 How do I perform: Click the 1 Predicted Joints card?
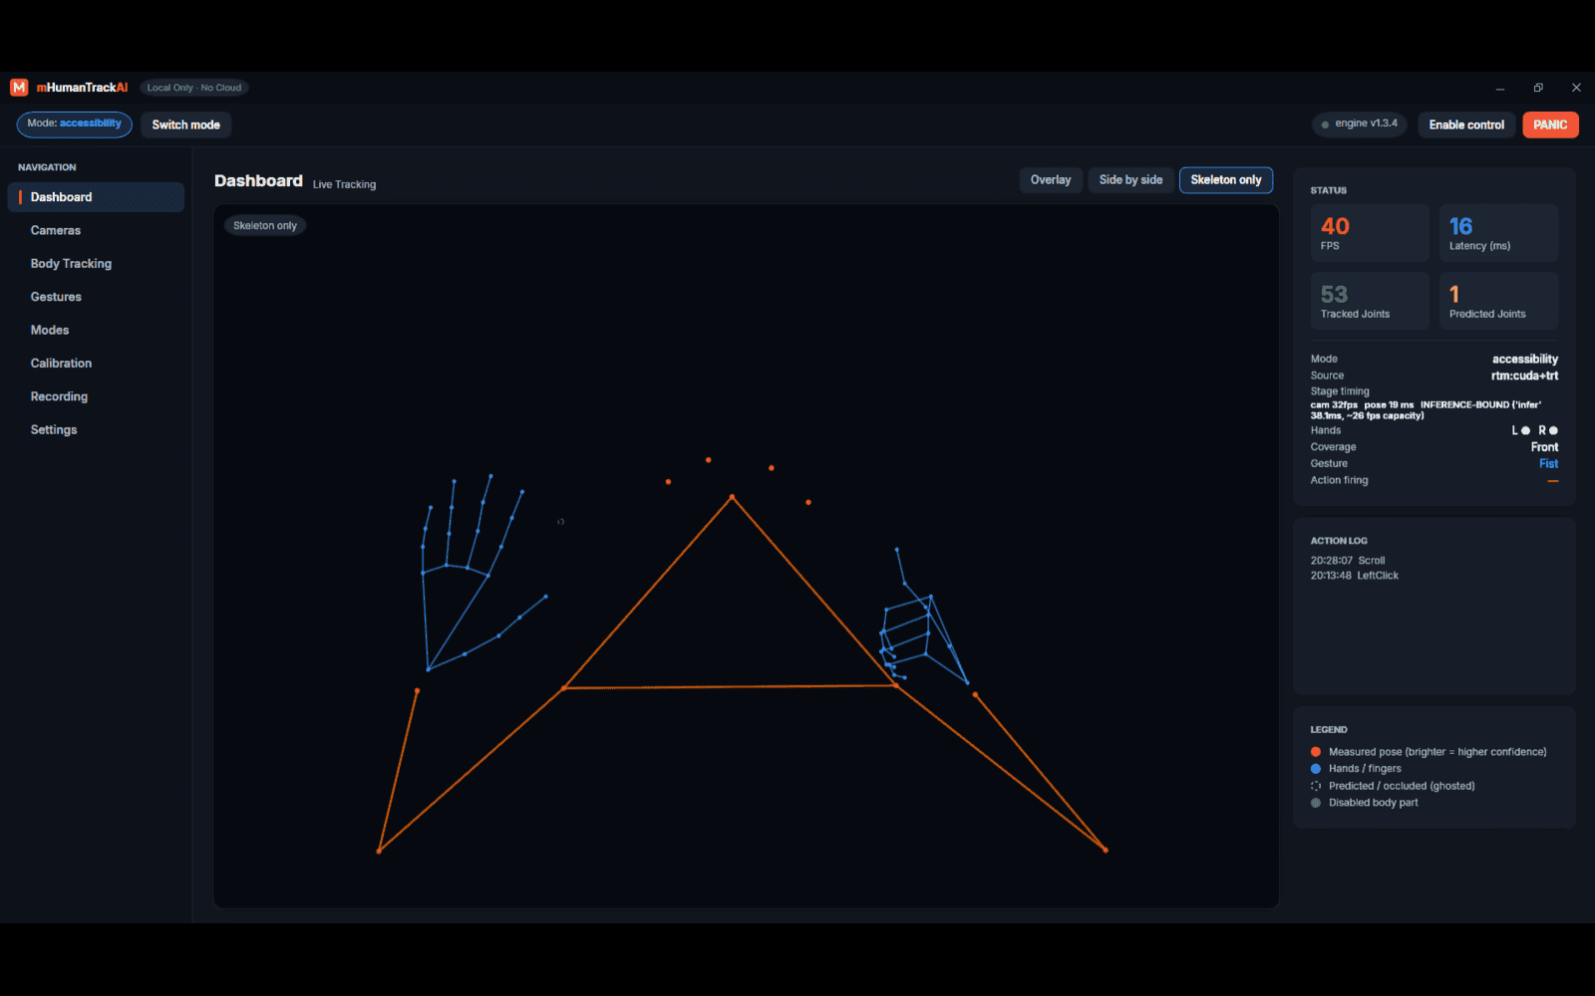(1498, 301)
